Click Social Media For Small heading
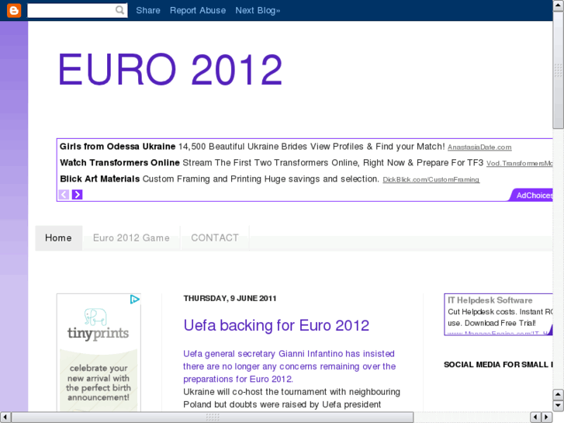This screenshot has width=564, height=423. click(498, 365)
